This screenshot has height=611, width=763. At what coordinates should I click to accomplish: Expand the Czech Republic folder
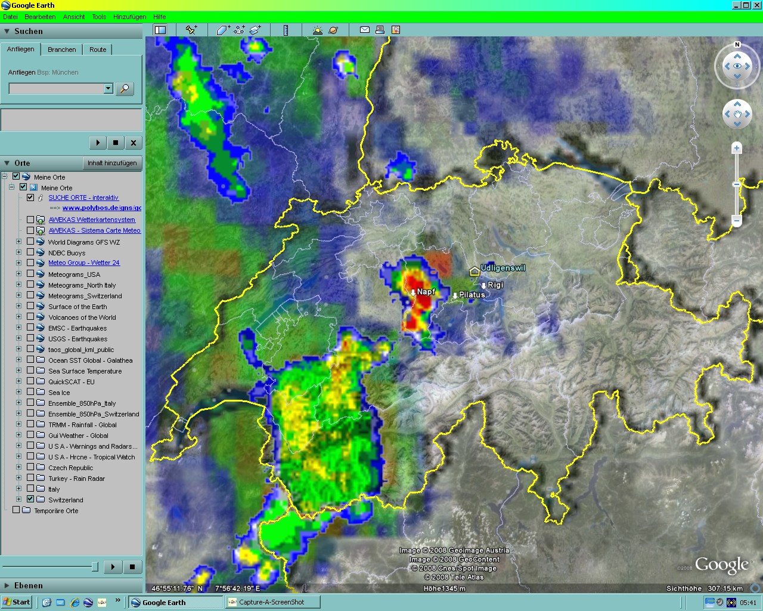click(x=18, y=467)
